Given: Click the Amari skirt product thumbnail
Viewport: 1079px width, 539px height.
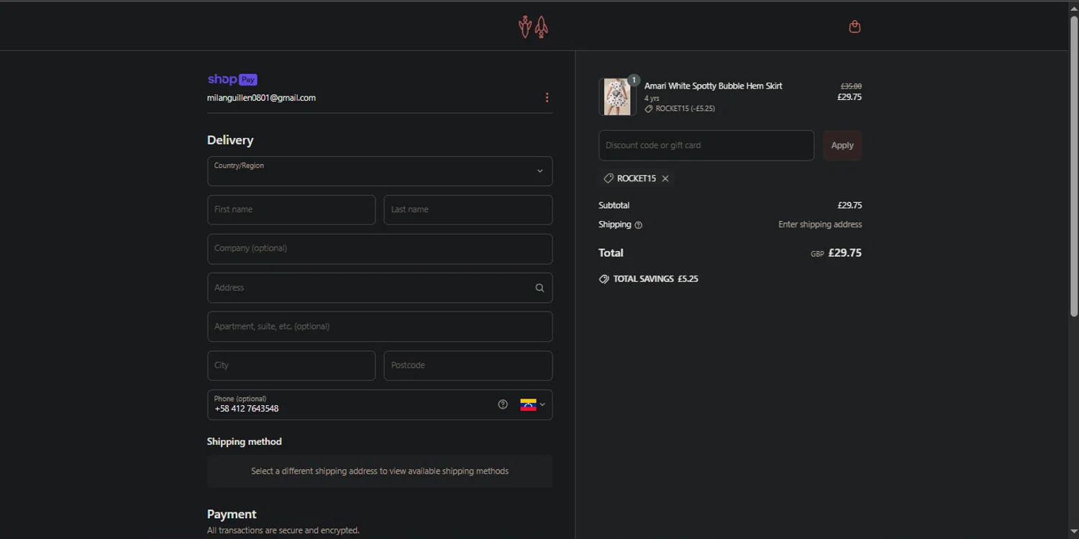Looking at the screenshot, I should 617,97.
